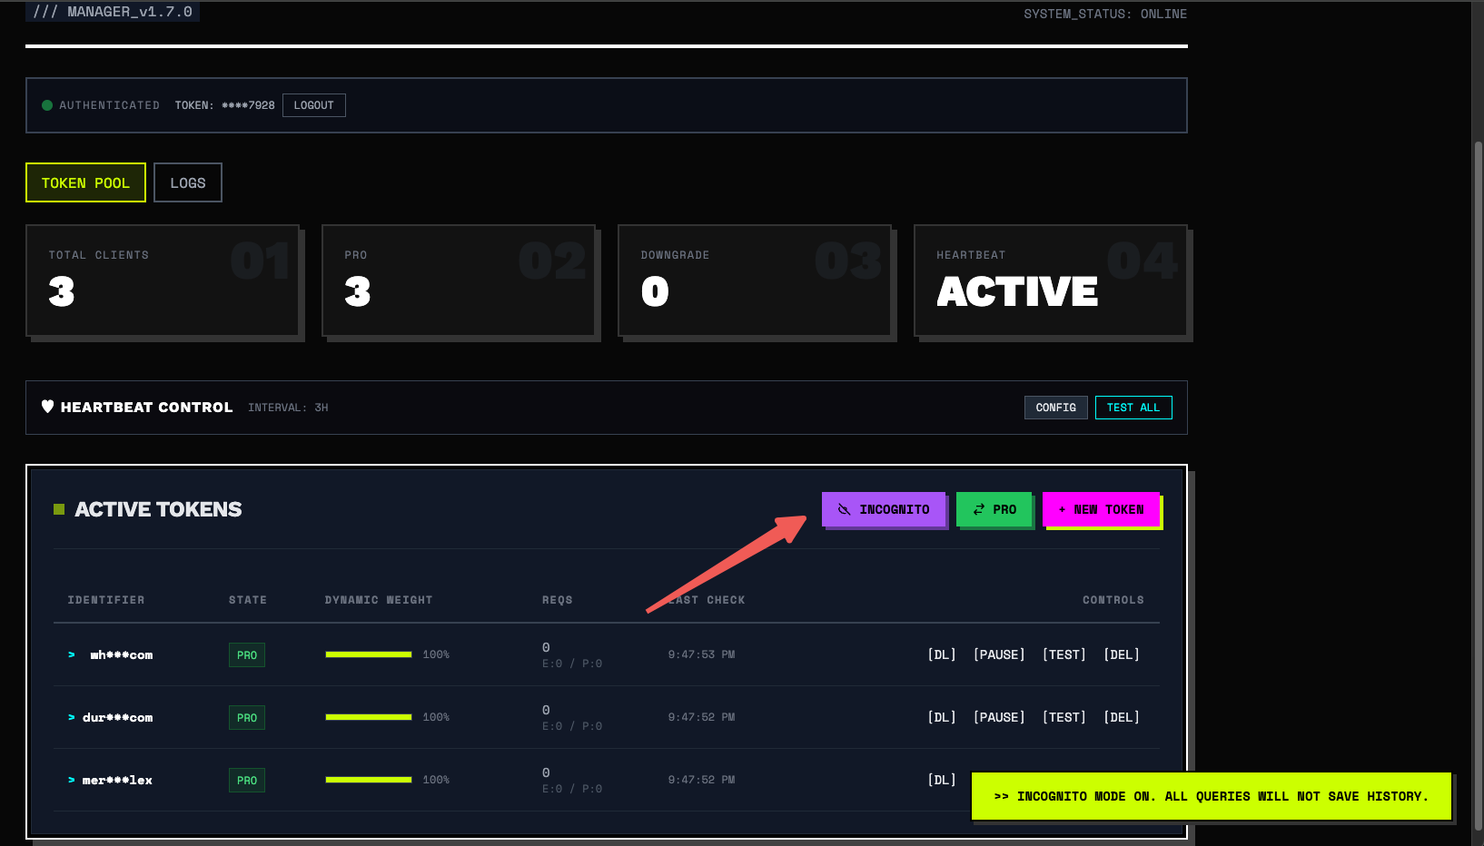Click the heart icon beside Heartbeat Control
Viewport: 1484px width, 846px height.
[47, 407]
